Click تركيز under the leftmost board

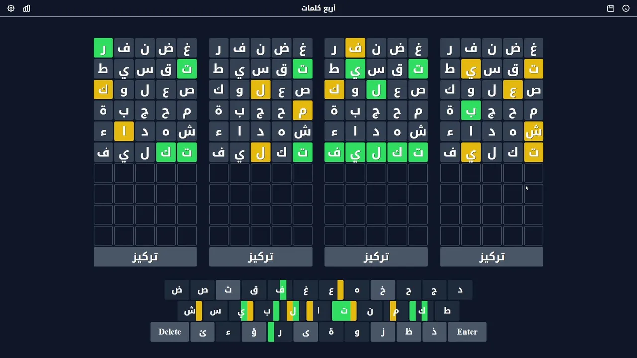[145, 257]
